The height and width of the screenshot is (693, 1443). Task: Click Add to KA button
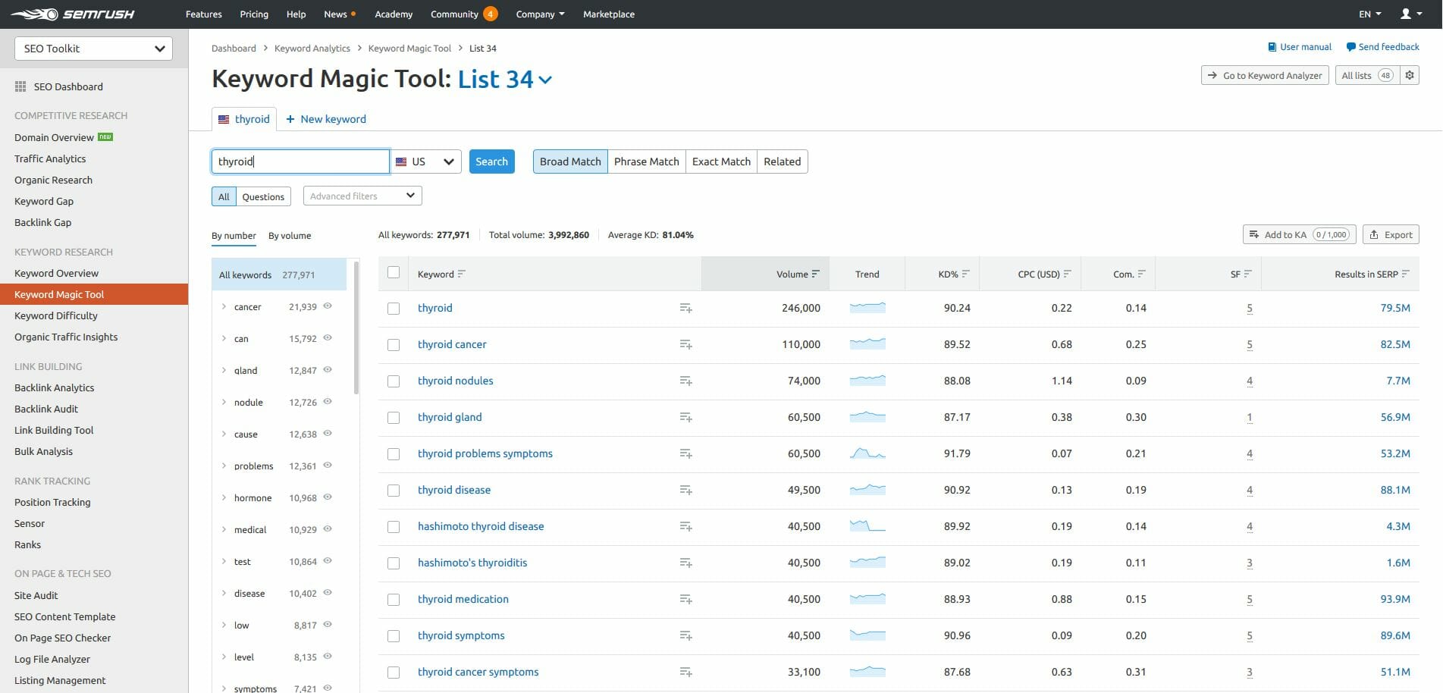[1299, 234]
